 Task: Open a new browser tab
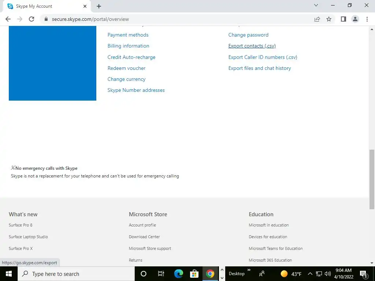click(x=99, y=7)
